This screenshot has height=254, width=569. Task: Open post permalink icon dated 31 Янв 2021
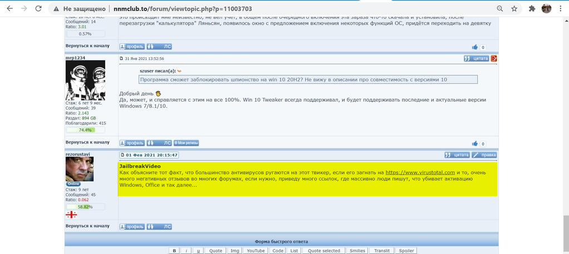[x=122, y=58]
